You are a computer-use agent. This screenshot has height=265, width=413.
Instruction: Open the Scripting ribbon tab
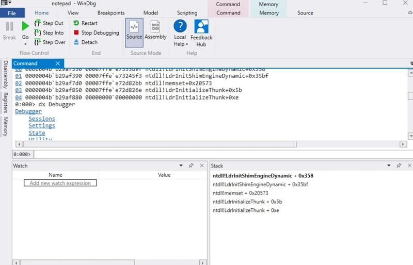pyautogui.click(x=187, y=13)
